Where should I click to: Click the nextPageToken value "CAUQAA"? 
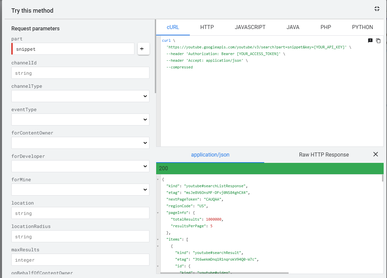(x=212, y=199)
